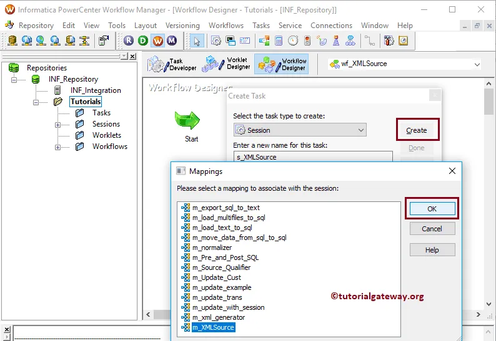
Task: Select mapping m_Source_Qualifier
Action: tap(221, 267)
